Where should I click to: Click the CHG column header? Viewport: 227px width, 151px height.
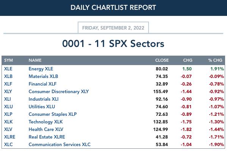point(188,60)
